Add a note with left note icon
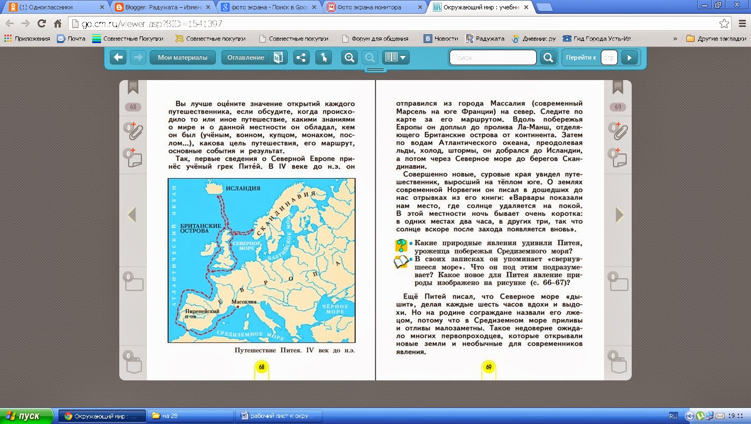This screenshot has height=424, width=751. pyautogui.click(x=134, y=158)
